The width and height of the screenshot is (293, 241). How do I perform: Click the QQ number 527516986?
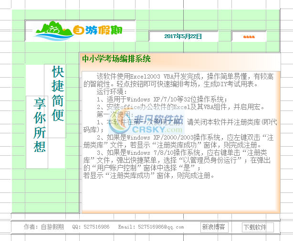[x=91, y=227]
